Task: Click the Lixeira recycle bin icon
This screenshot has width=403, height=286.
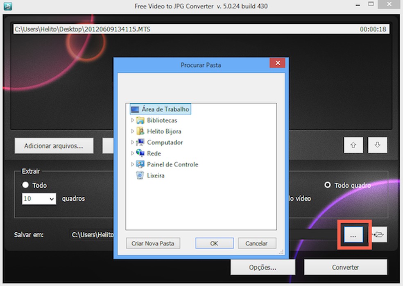Action: point(140,175)
